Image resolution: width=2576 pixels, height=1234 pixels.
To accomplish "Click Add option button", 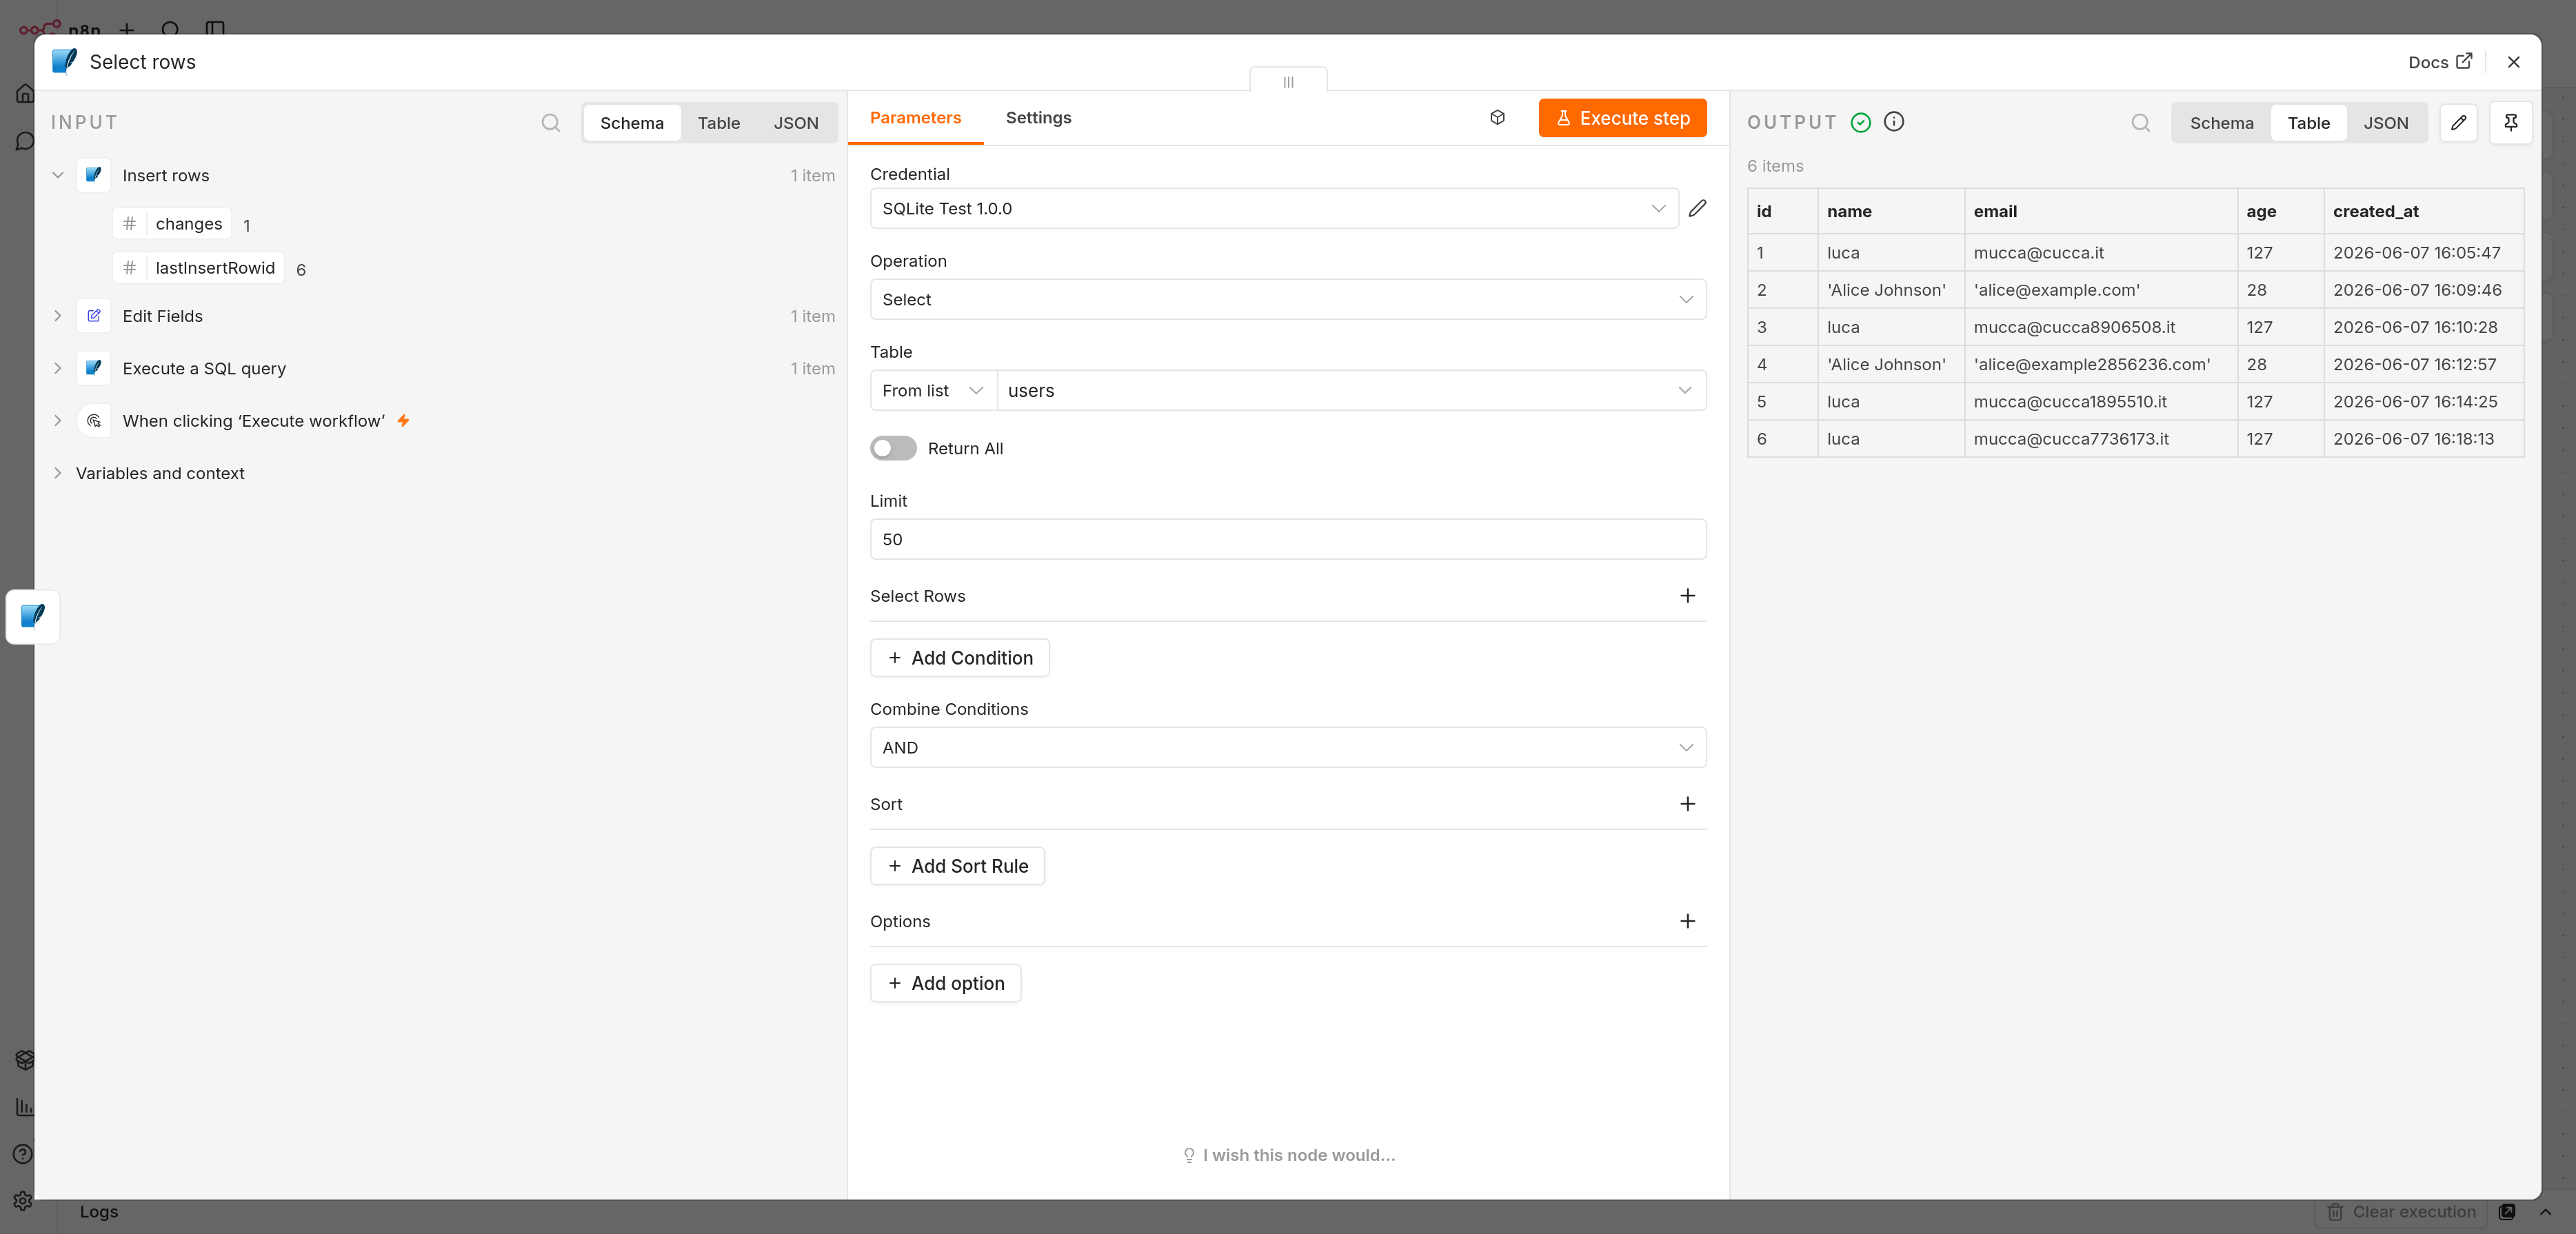I will click(945, 983).
